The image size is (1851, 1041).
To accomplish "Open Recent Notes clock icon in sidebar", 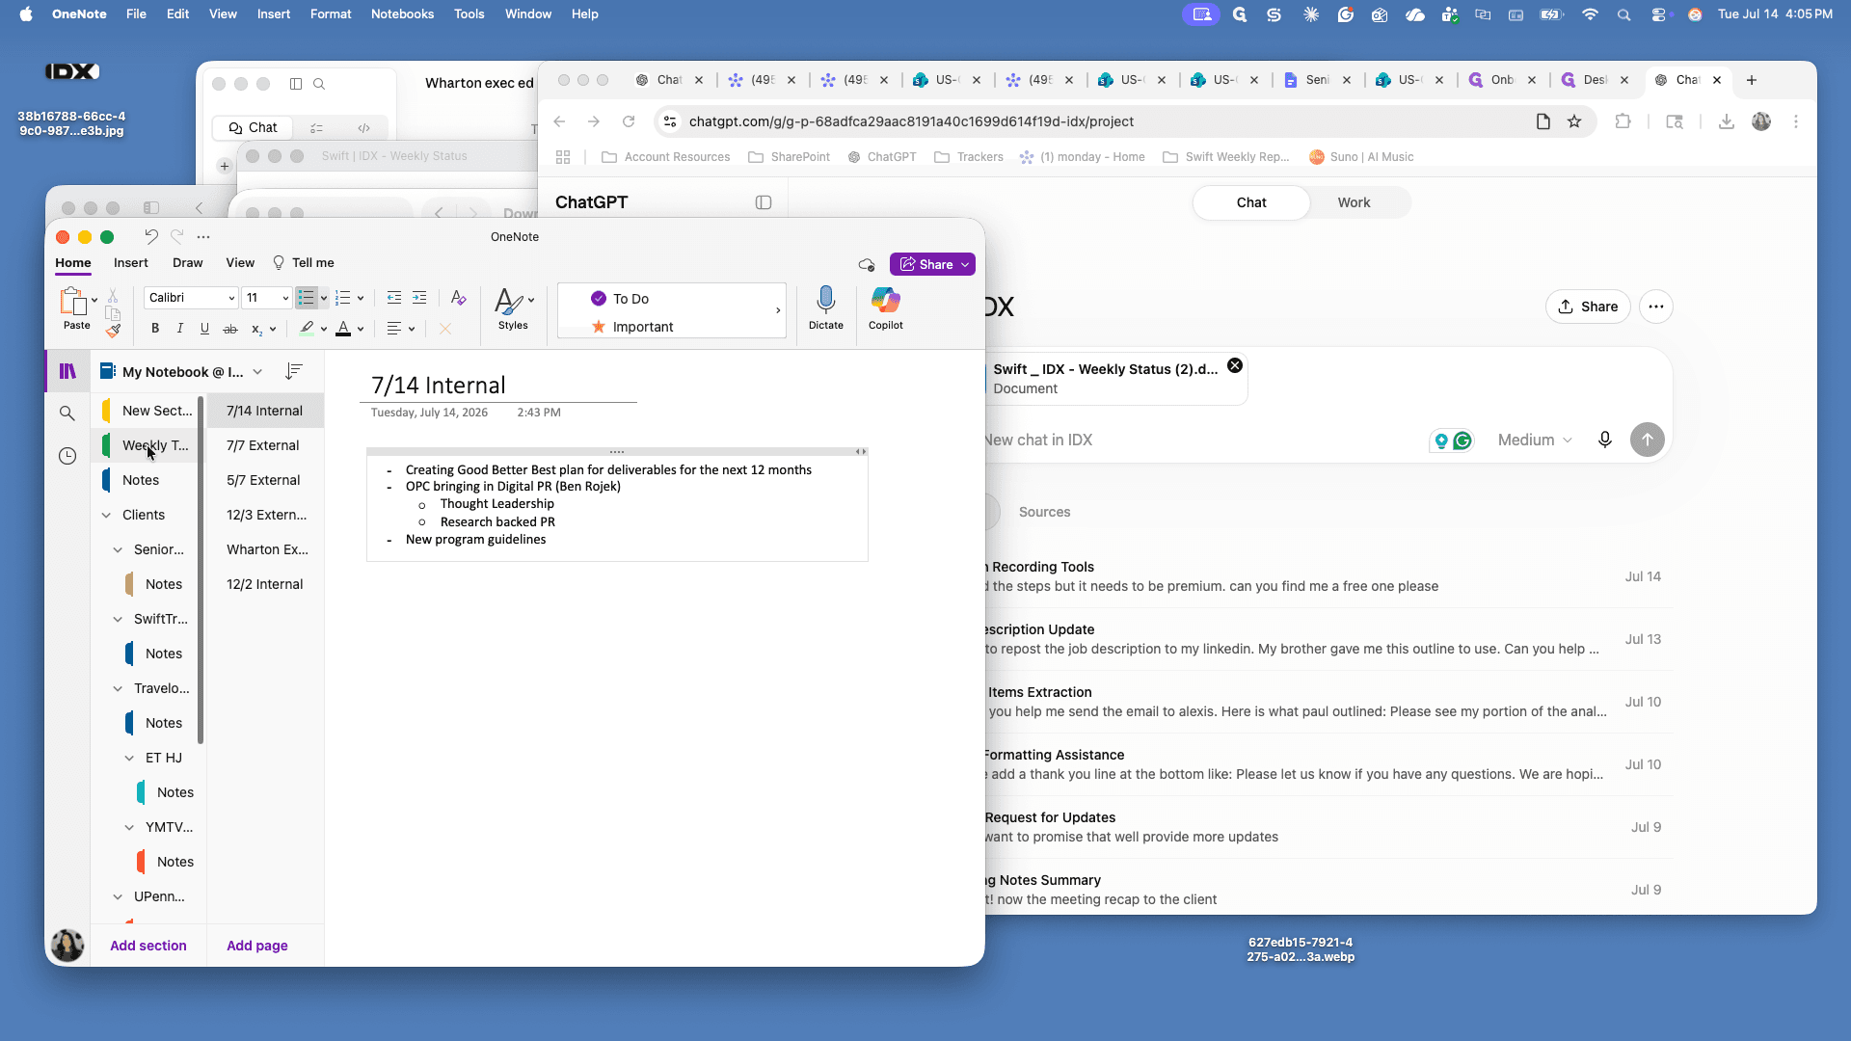I will pos(67,456).
